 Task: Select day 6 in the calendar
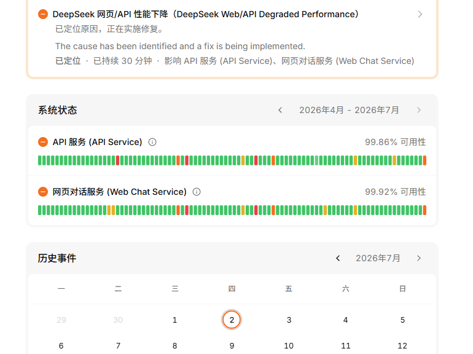(x=61, y=345)
